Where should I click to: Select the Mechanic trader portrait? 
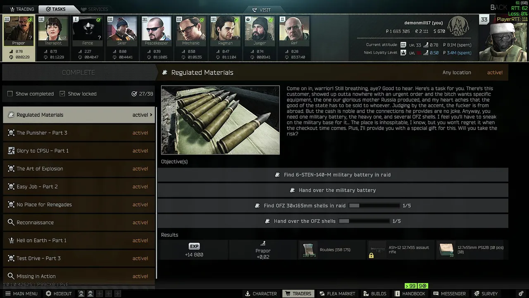click(191, 31)
